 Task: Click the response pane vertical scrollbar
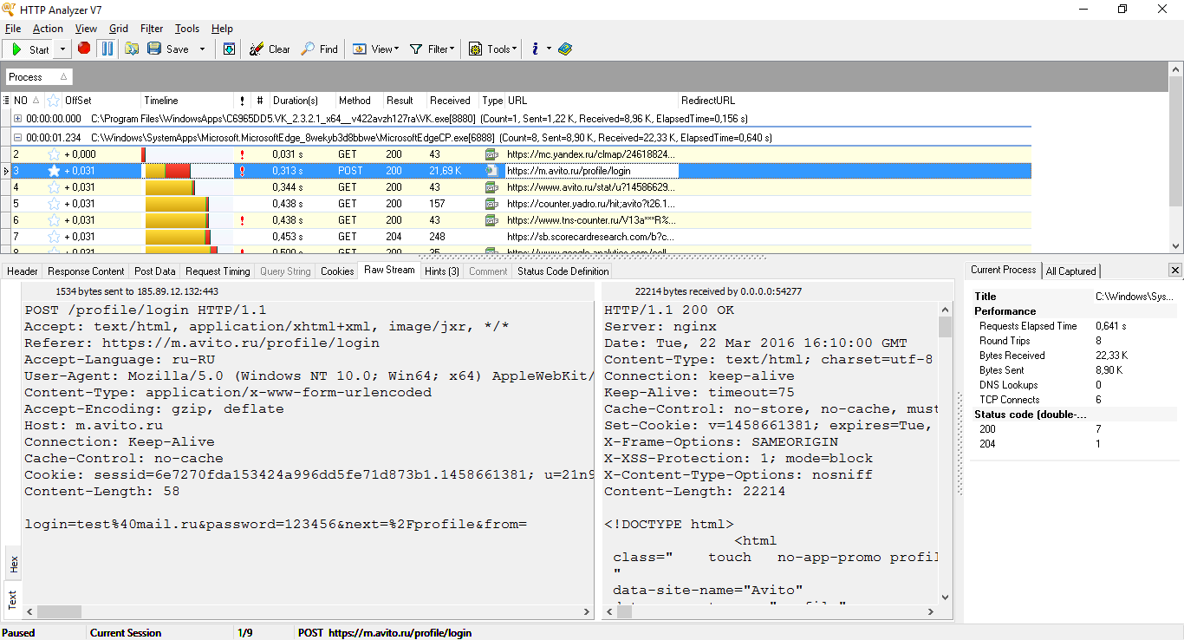945,455
